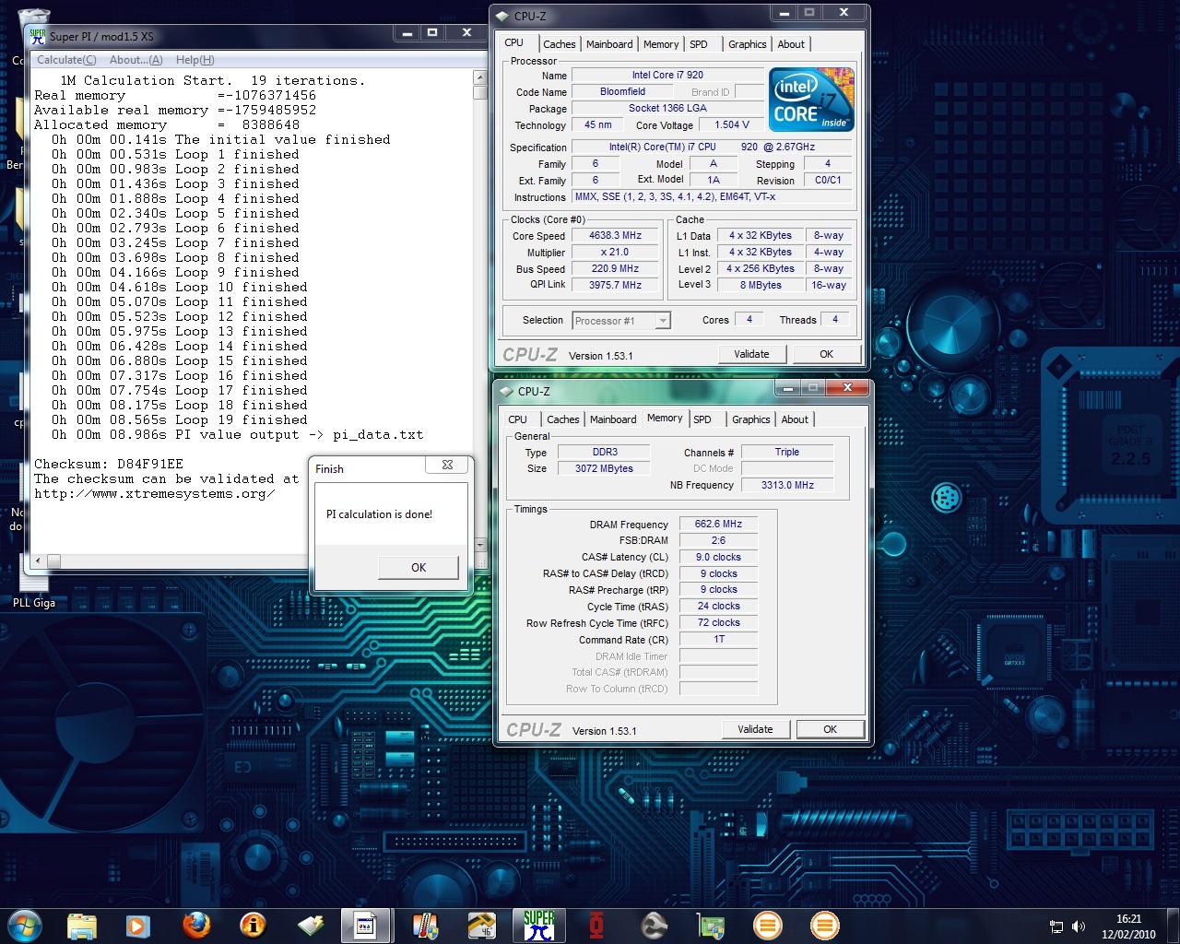Click the Intel Core i7 inside logo
Image resolution: width=1180 pixels, height=944 pixels.
[x=811, y=100]
